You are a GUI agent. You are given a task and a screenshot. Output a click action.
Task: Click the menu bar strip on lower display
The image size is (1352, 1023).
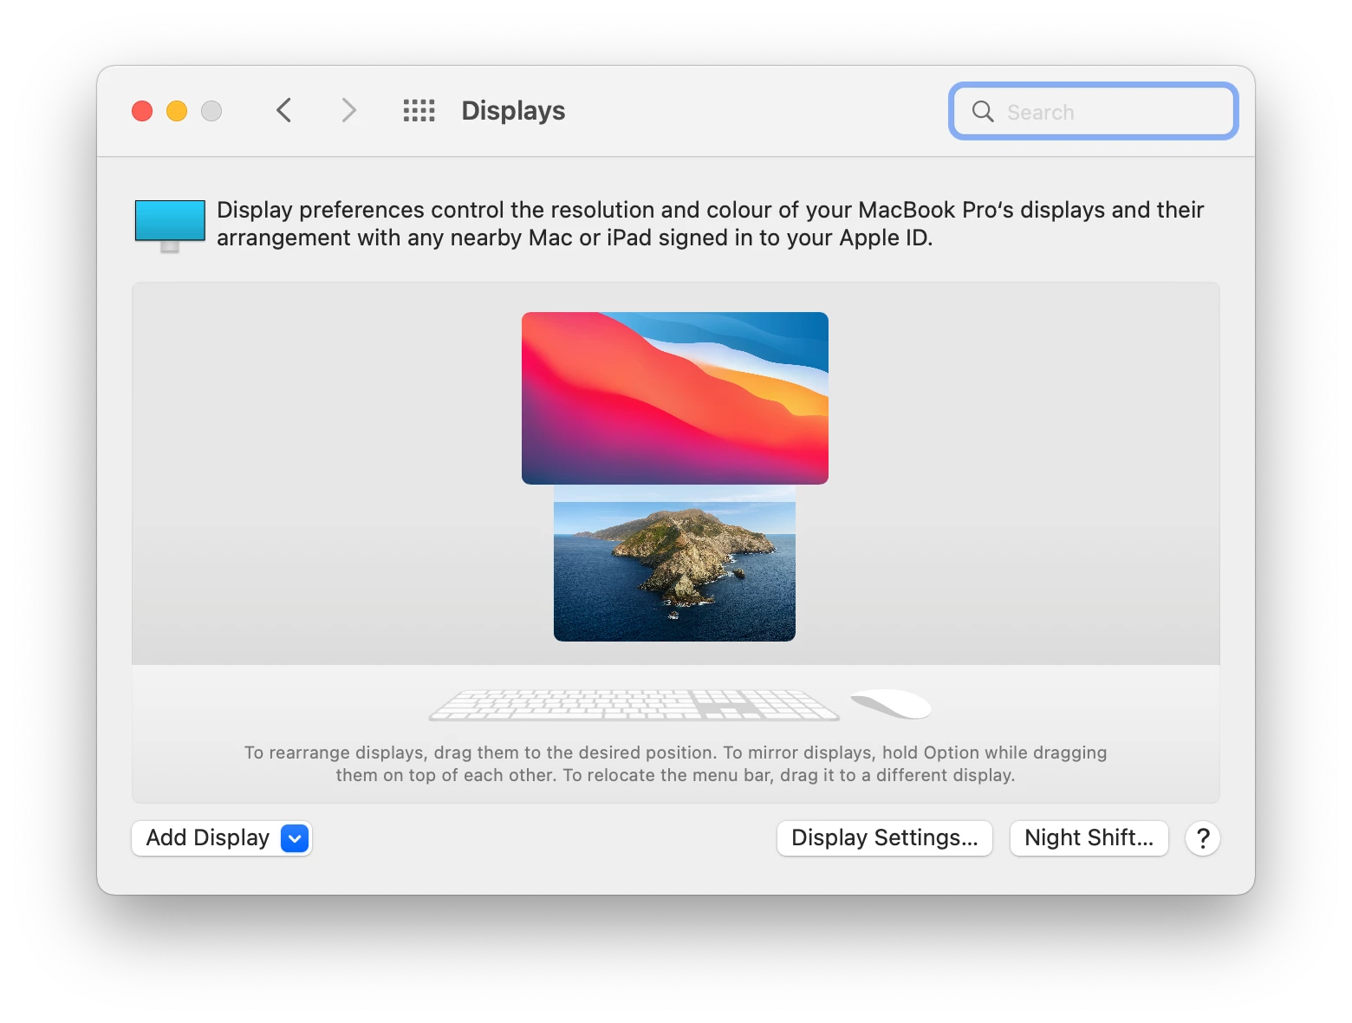pyautogui.click(x=674, y=493)
